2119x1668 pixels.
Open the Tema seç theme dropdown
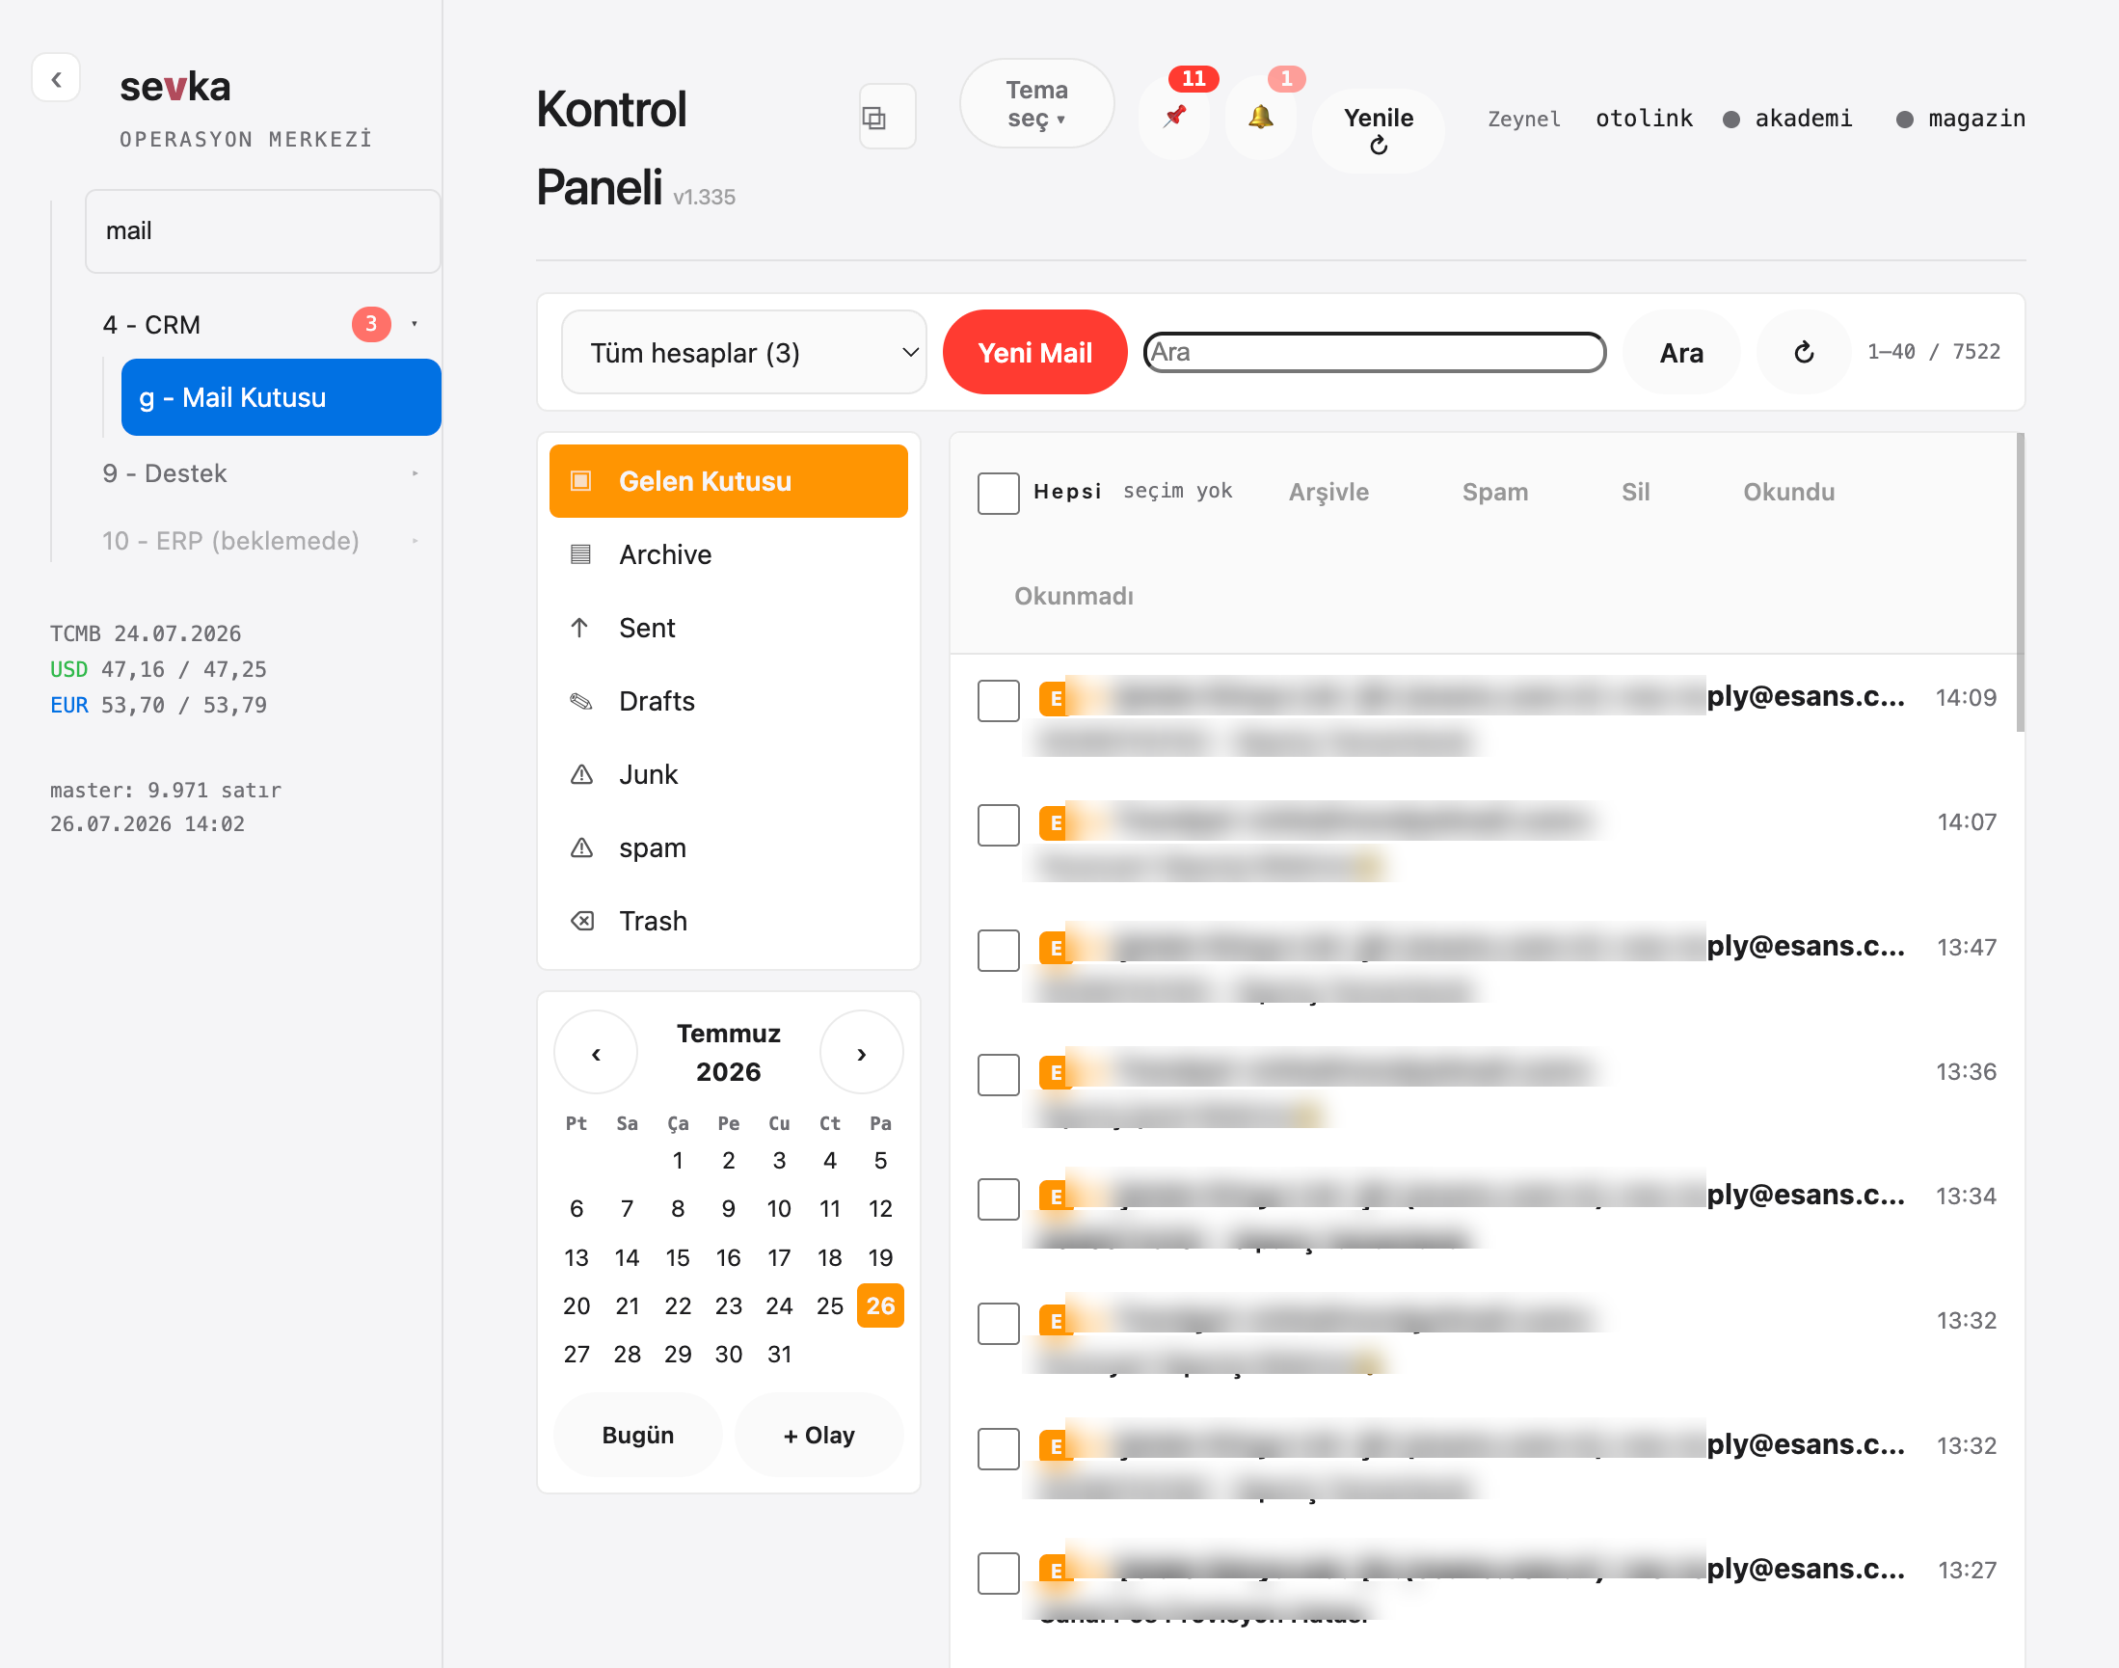(x=1036, y=103)
